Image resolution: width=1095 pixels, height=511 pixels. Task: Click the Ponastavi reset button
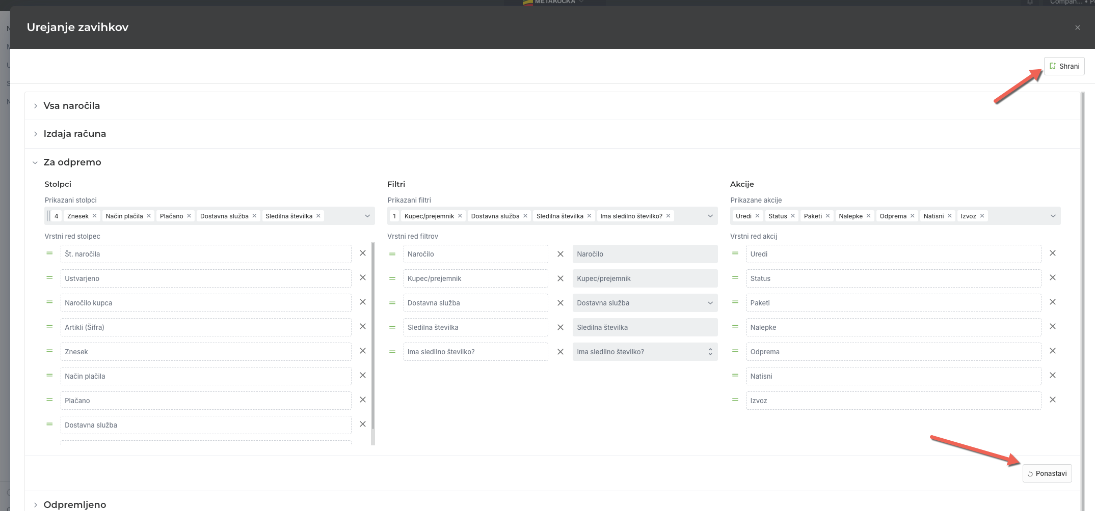point(1047,473)
